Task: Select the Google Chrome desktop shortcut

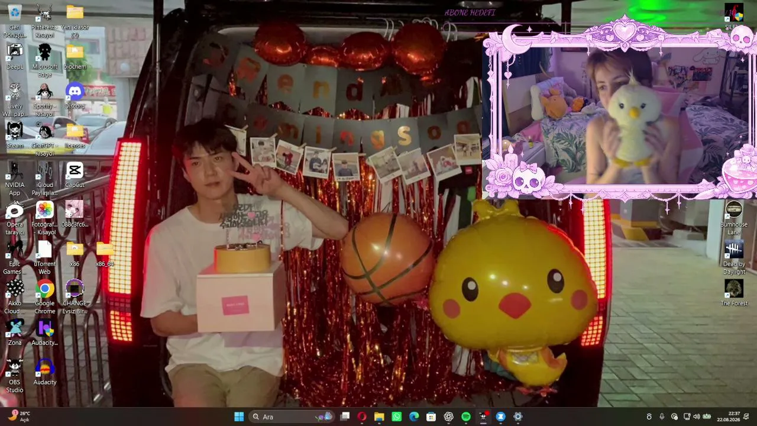Action: tap(44, 298)
